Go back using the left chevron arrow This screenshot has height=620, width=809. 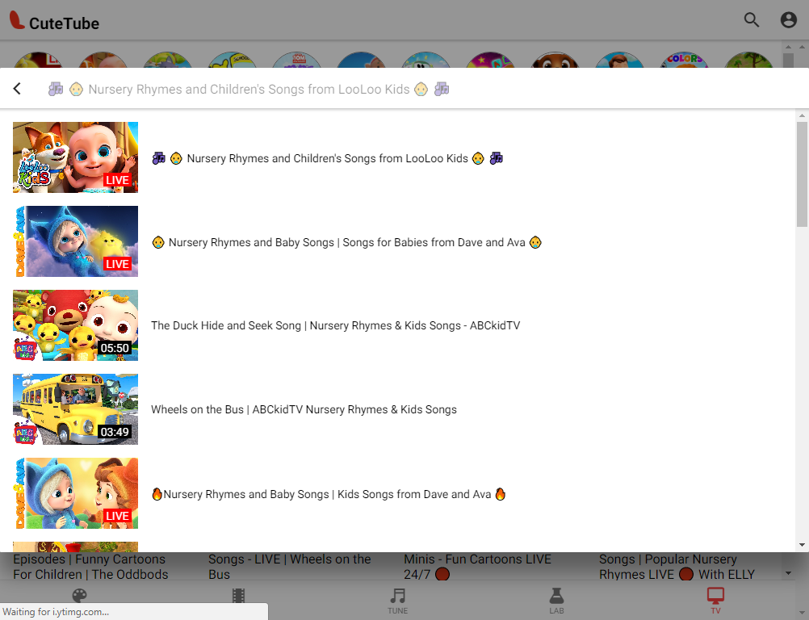tap(17, 89)
